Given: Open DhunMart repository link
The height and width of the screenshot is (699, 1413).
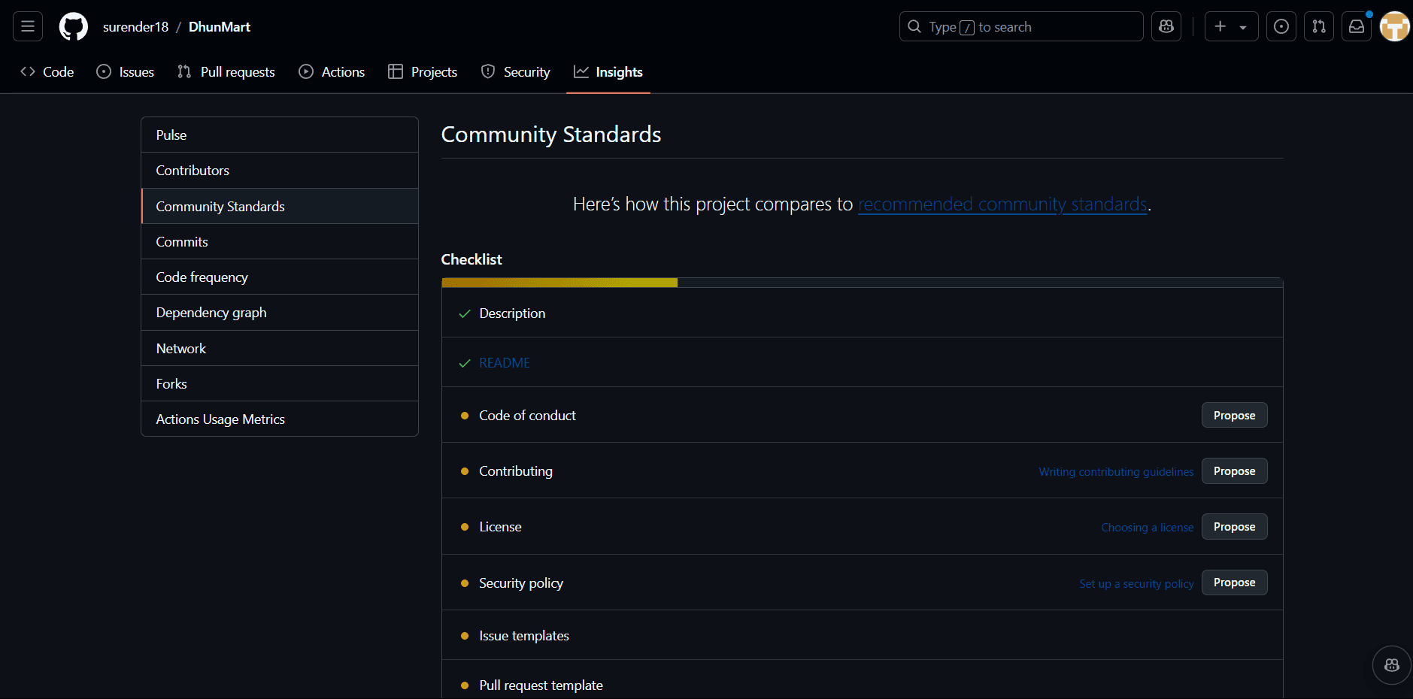Looking at the screenshot, I should 220,27.
